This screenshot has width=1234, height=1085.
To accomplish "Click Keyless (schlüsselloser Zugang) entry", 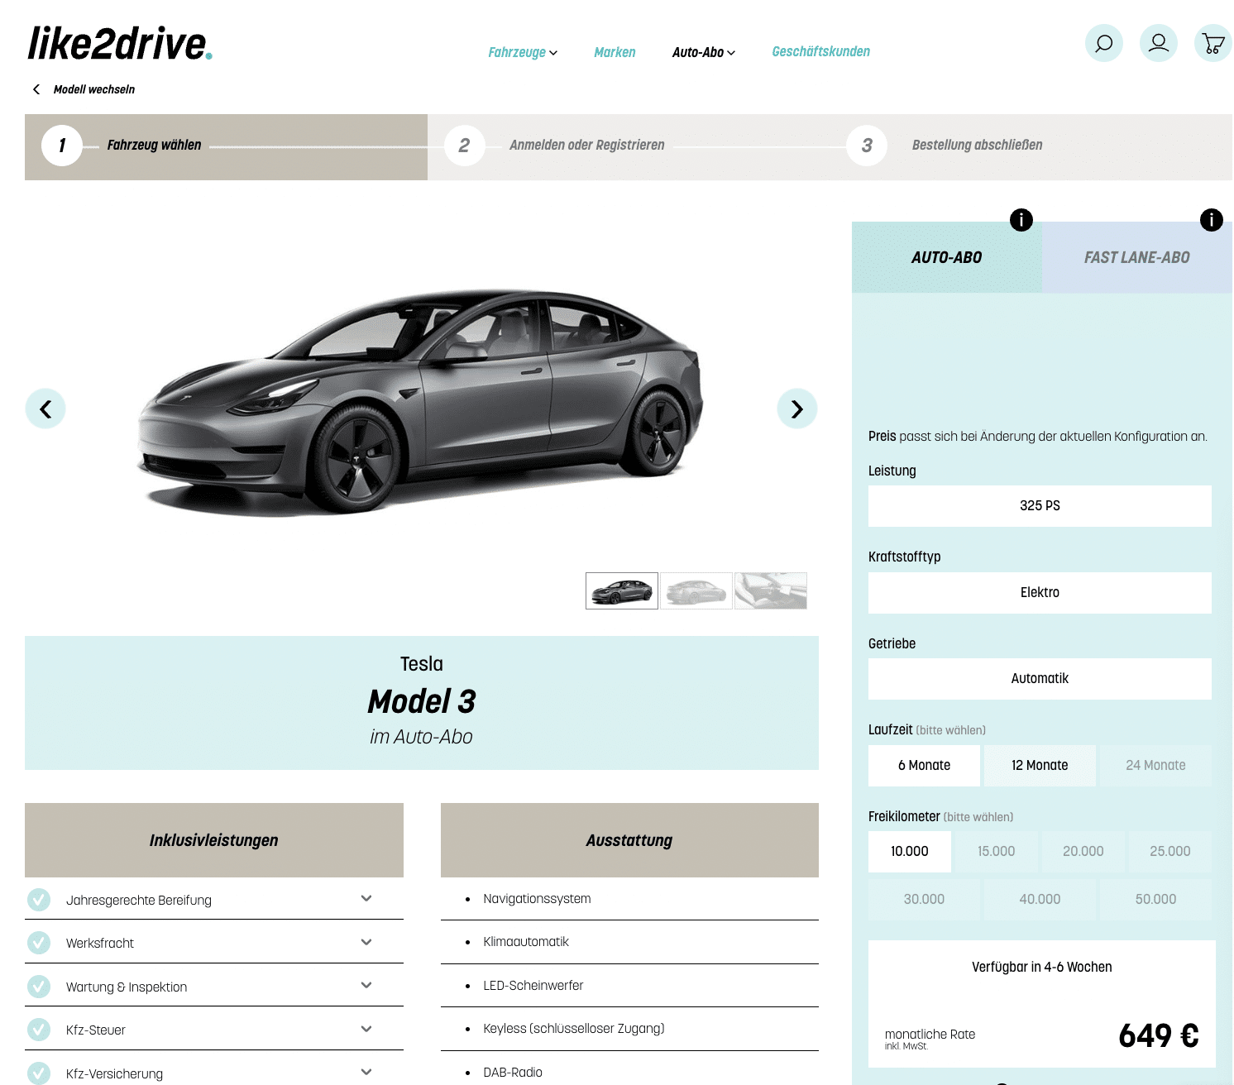I will [x=574, y=1029].
